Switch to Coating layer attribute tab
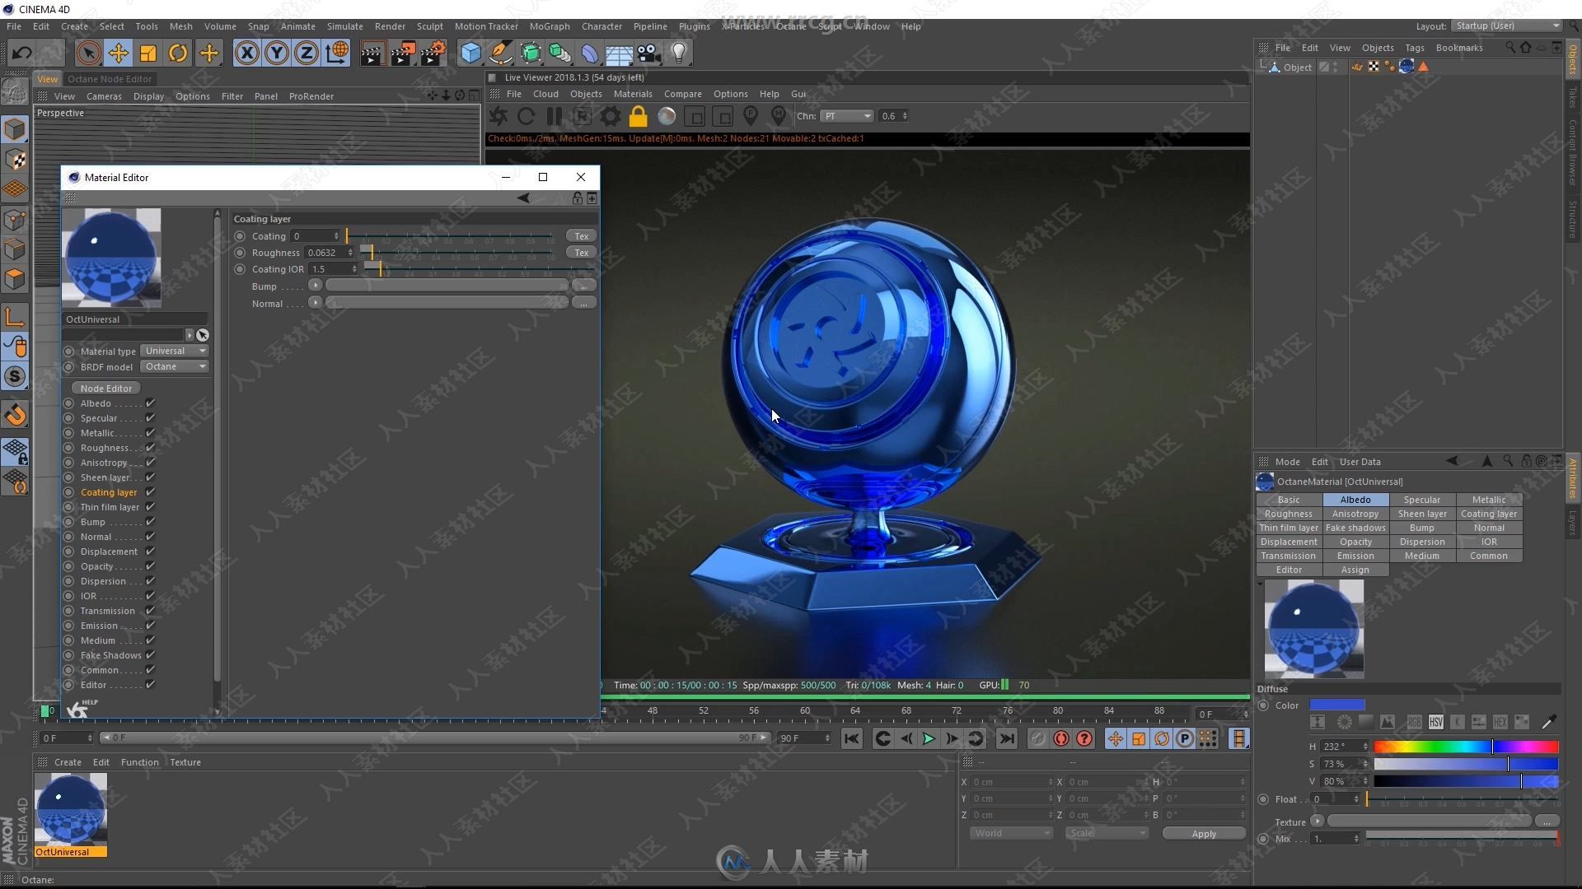 tap(1489, 514)
